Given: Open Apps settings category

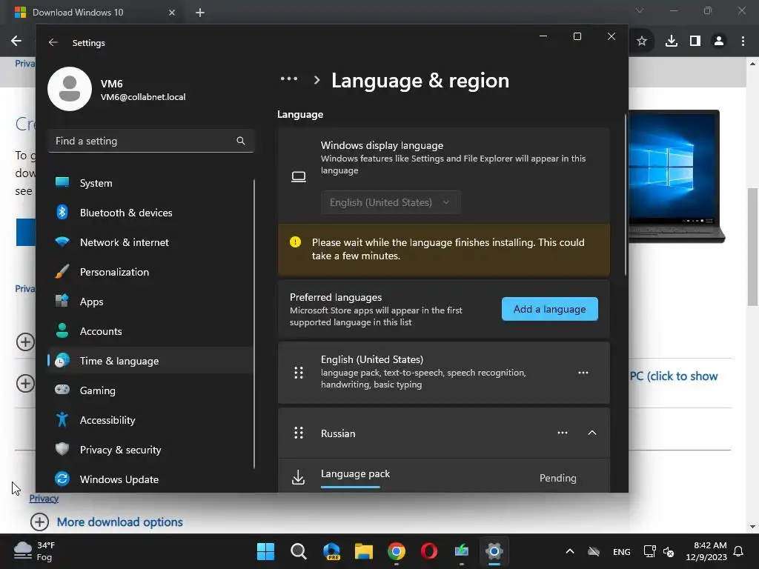Looking at the screenshot, I should (150, 302).
